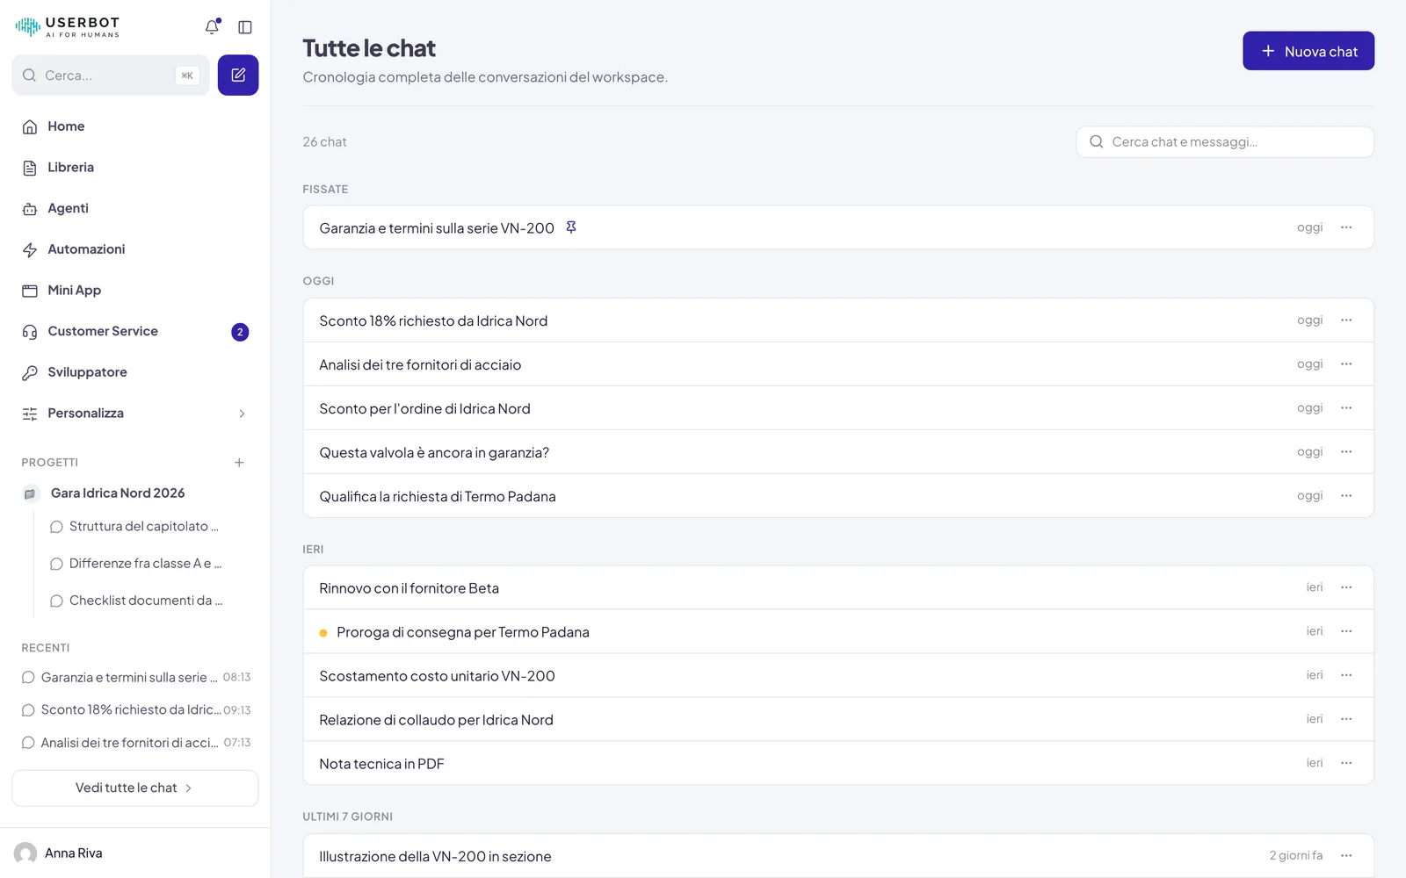Screen dimensions: 1406x878
Task: Open more options for Qualifica la richiesta chat
Action: pos(1346,496)
